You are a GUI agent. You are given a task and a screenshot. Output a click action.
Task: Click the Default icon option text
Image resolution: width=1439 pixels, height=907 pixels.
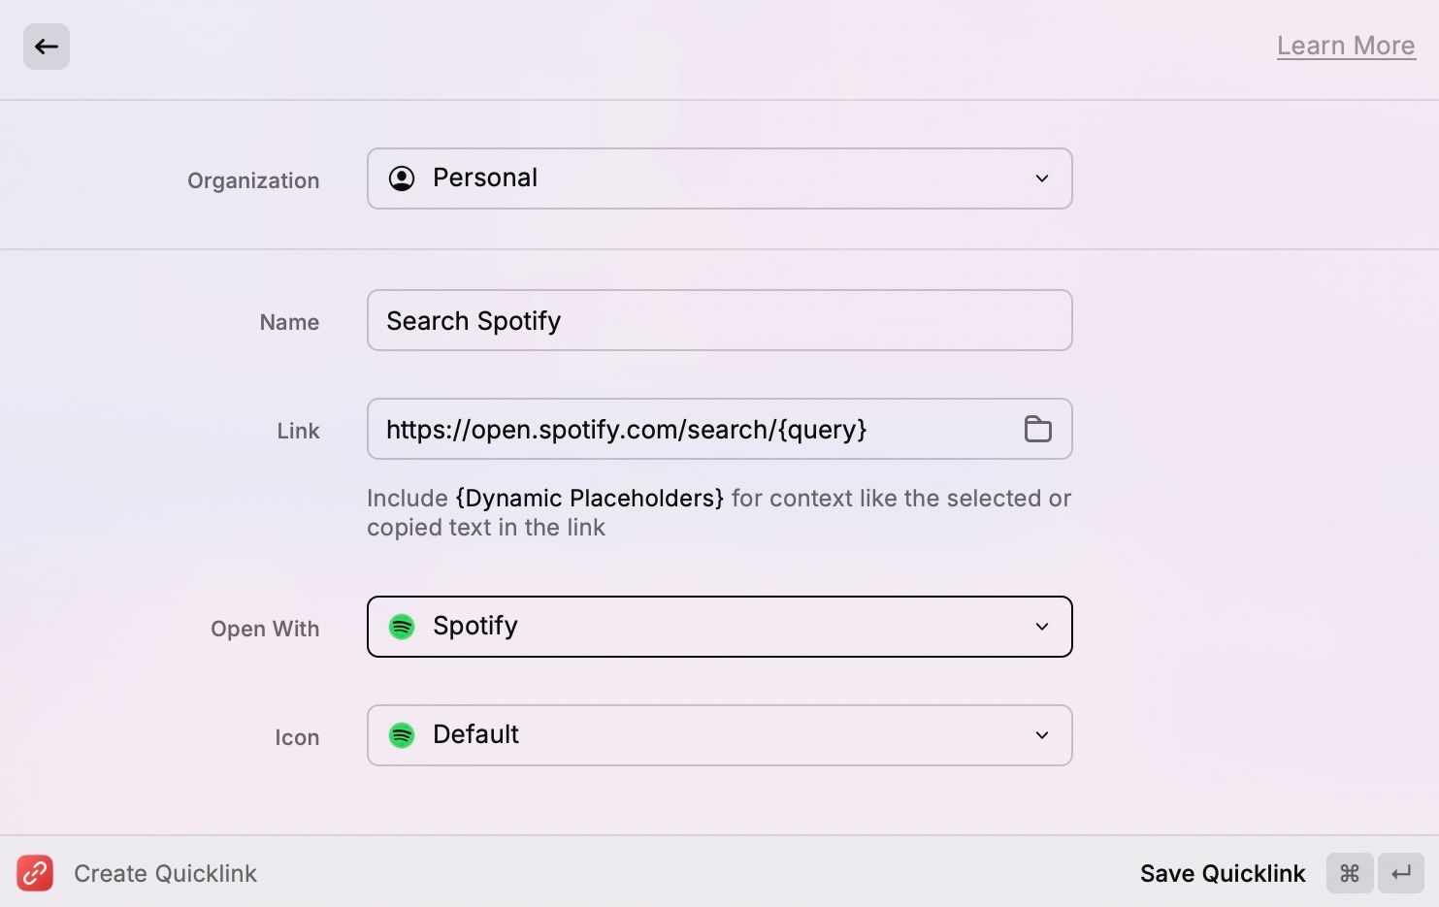coord(475,735)
